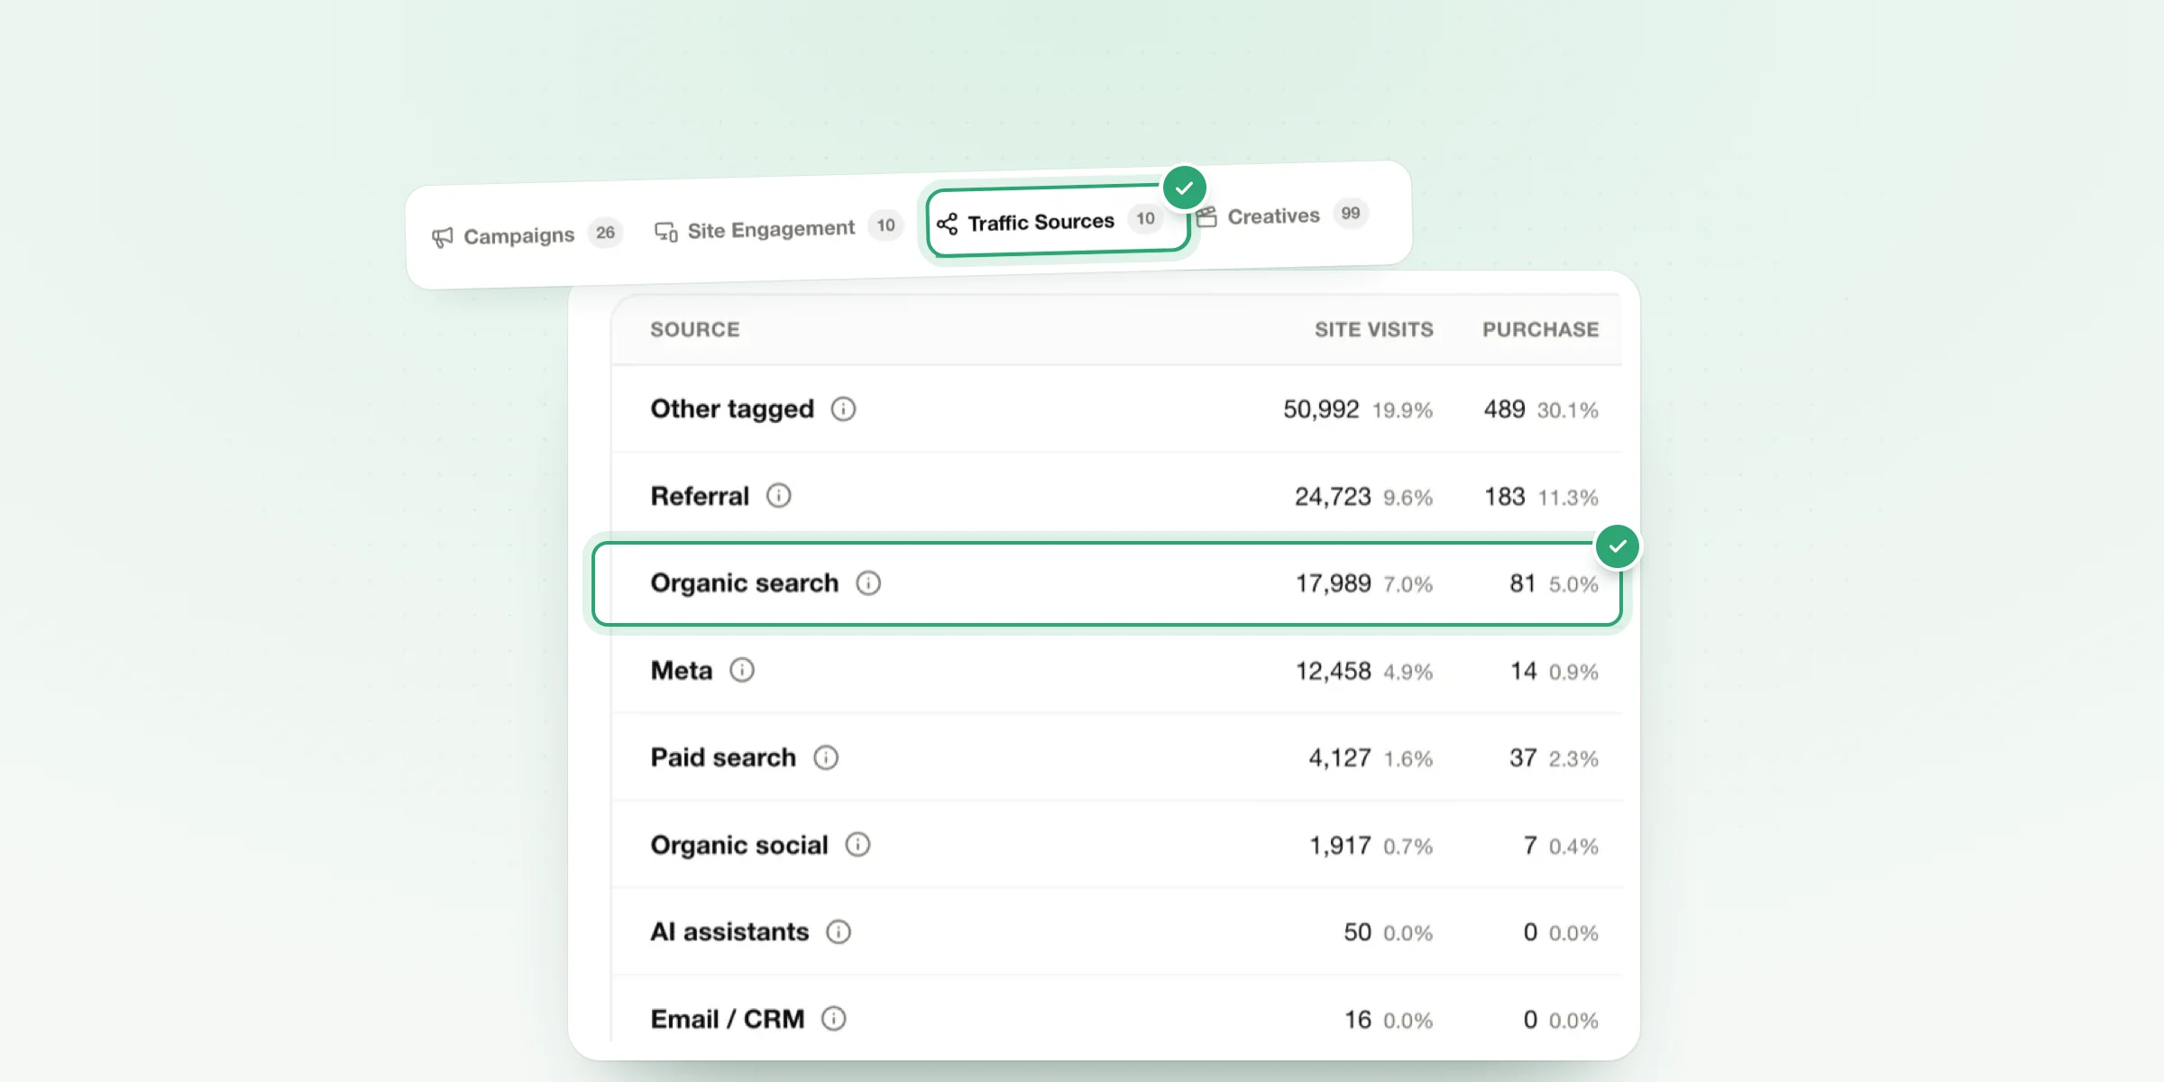Click the Site Engagement devices icon
The image size is (2164, 1082).
tap(666, 232)
